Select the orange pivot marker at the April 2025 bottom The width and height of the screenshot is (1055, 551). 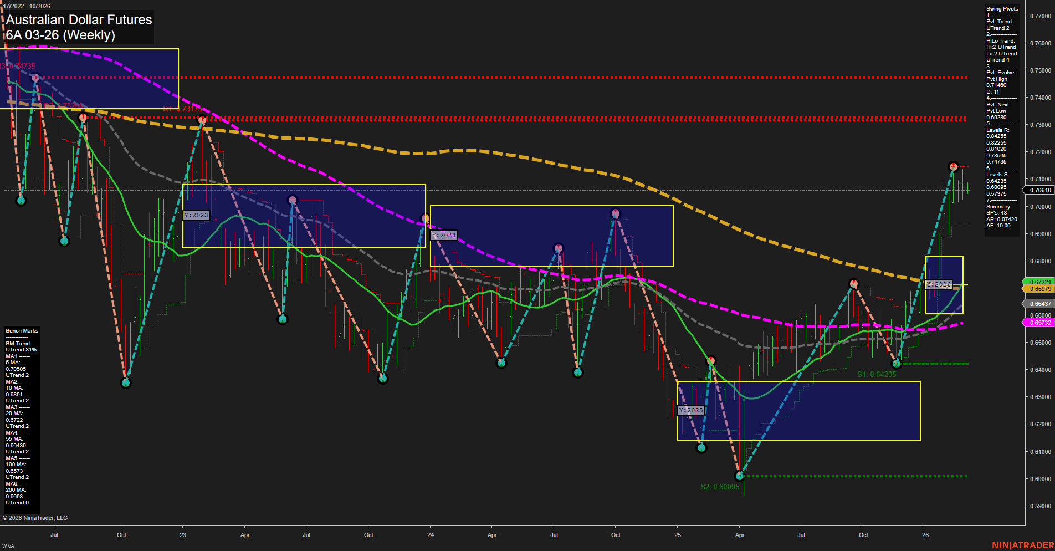711,360
